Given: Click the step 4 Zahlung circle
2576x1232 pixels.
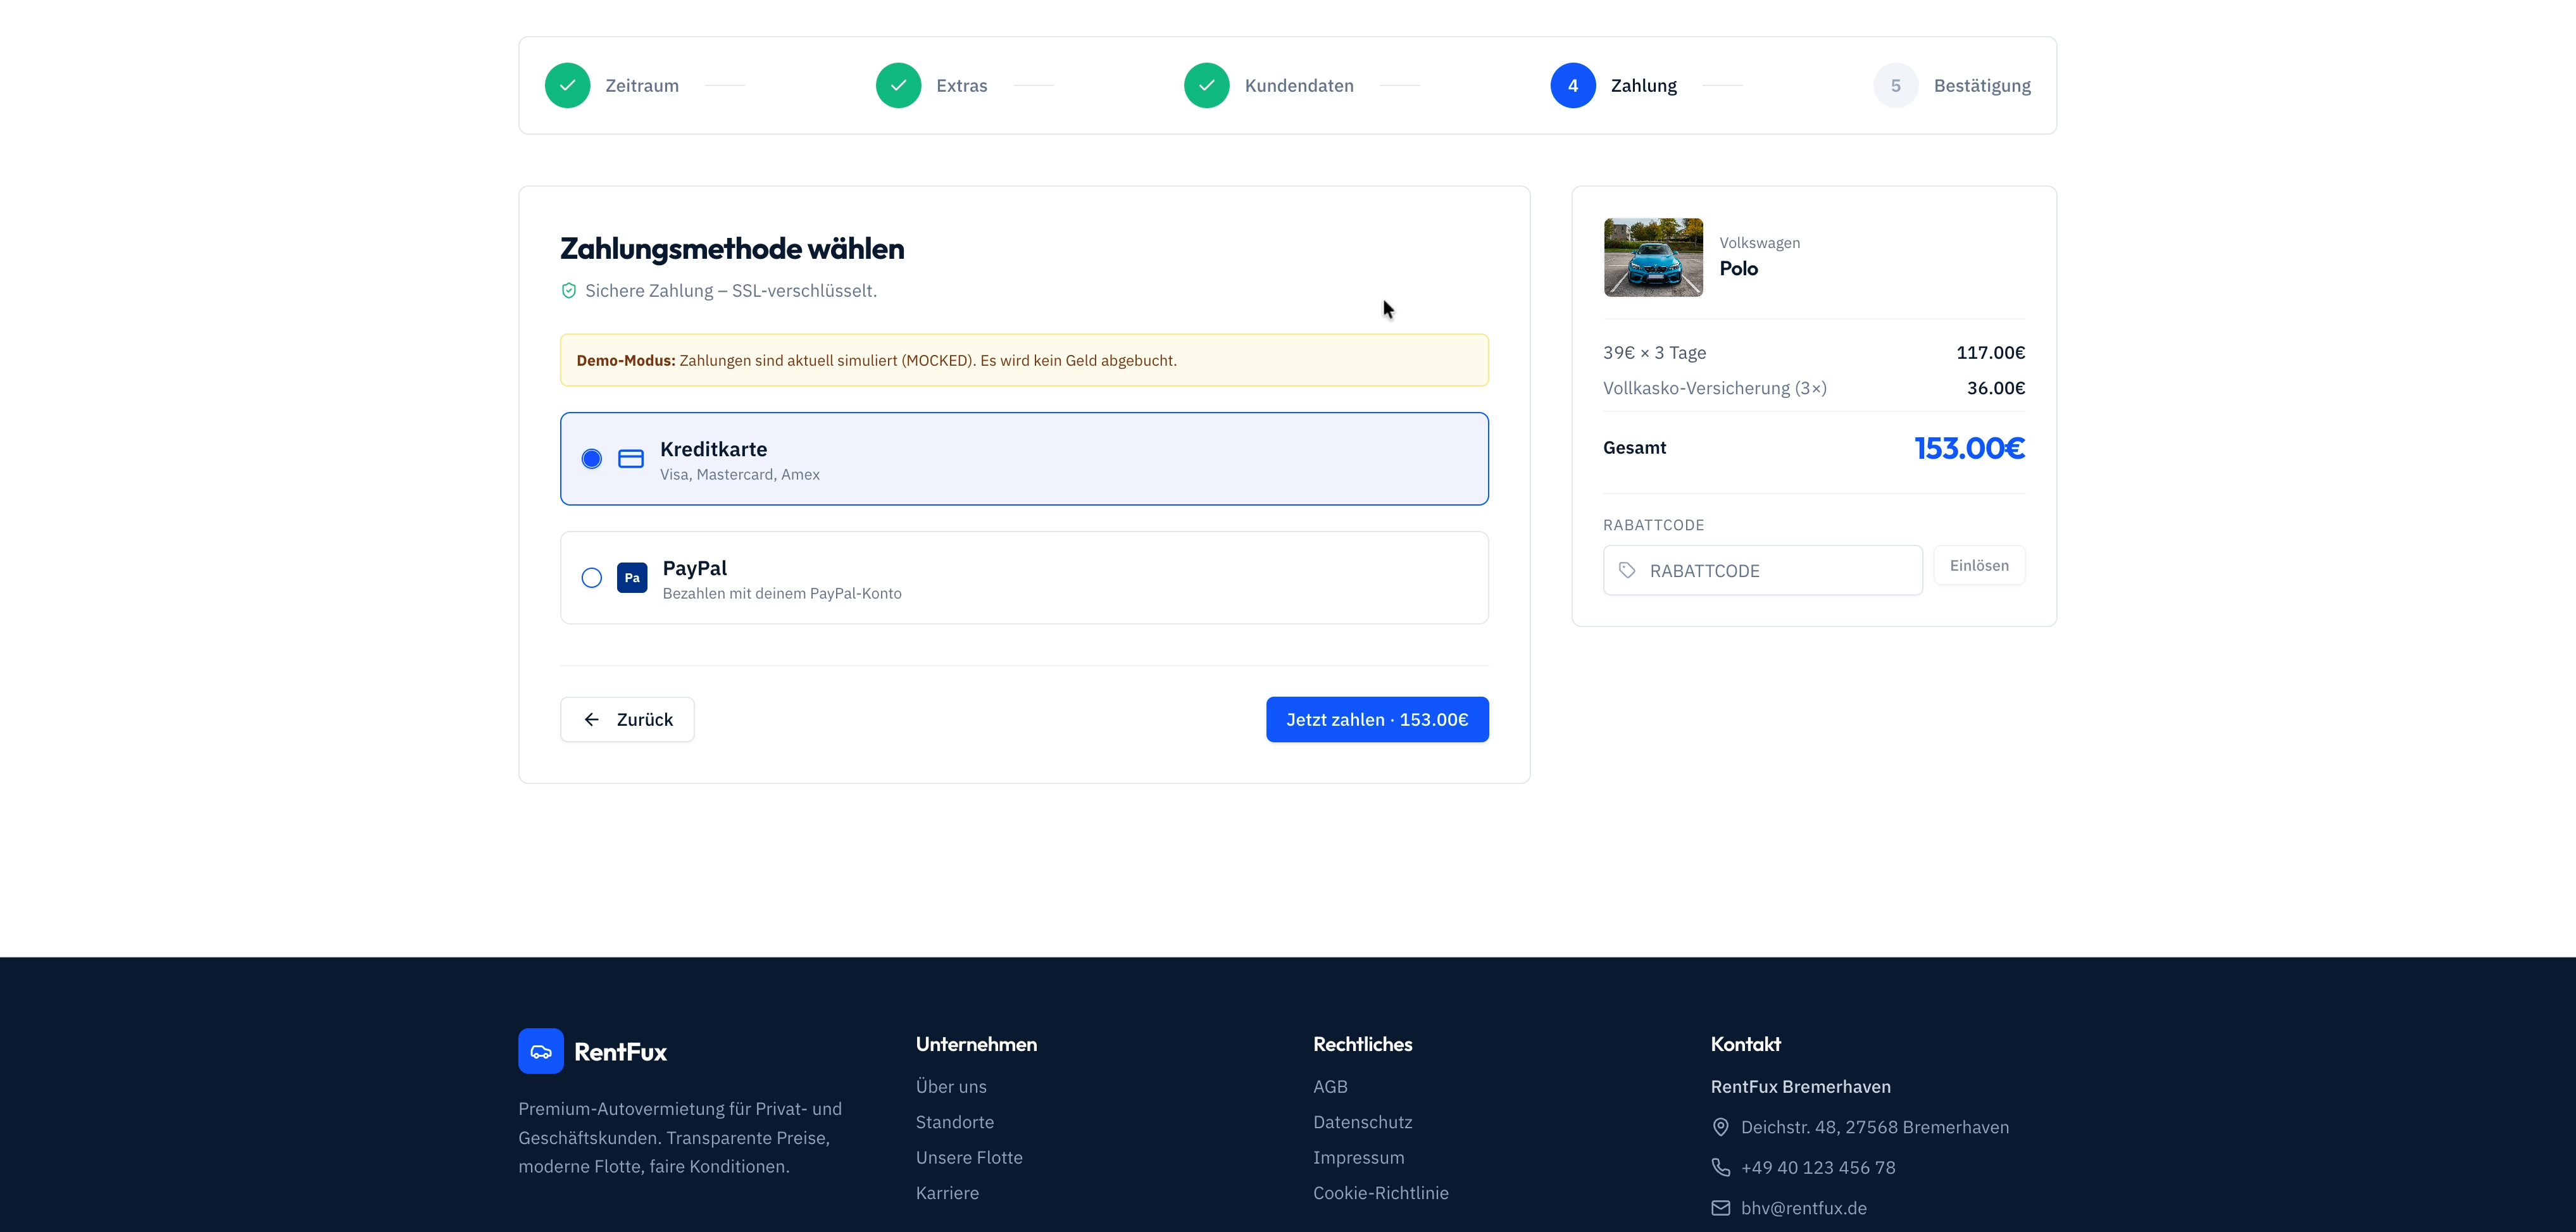Looking at the screenshot, I should 1572,86.
